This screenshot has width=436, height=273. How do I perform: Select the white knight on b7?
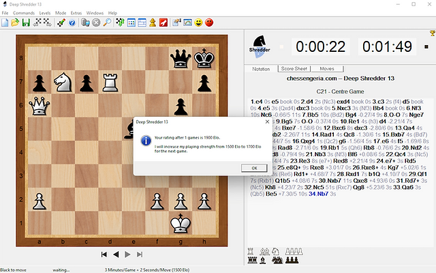pyautogui.click(x=63, y=82)
